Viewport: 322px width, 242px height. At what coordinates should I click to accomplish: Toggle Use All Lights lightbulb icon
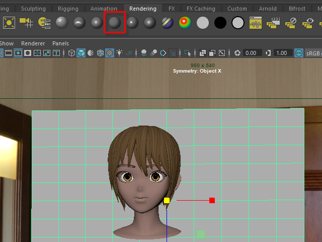point(119,53)
